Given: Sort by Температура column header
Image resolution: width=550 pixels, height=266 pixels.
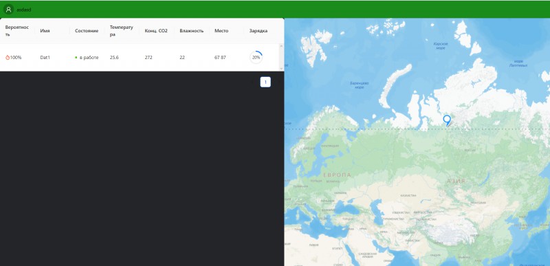Looking at the screenshot, I should click(x=122, y=30).
